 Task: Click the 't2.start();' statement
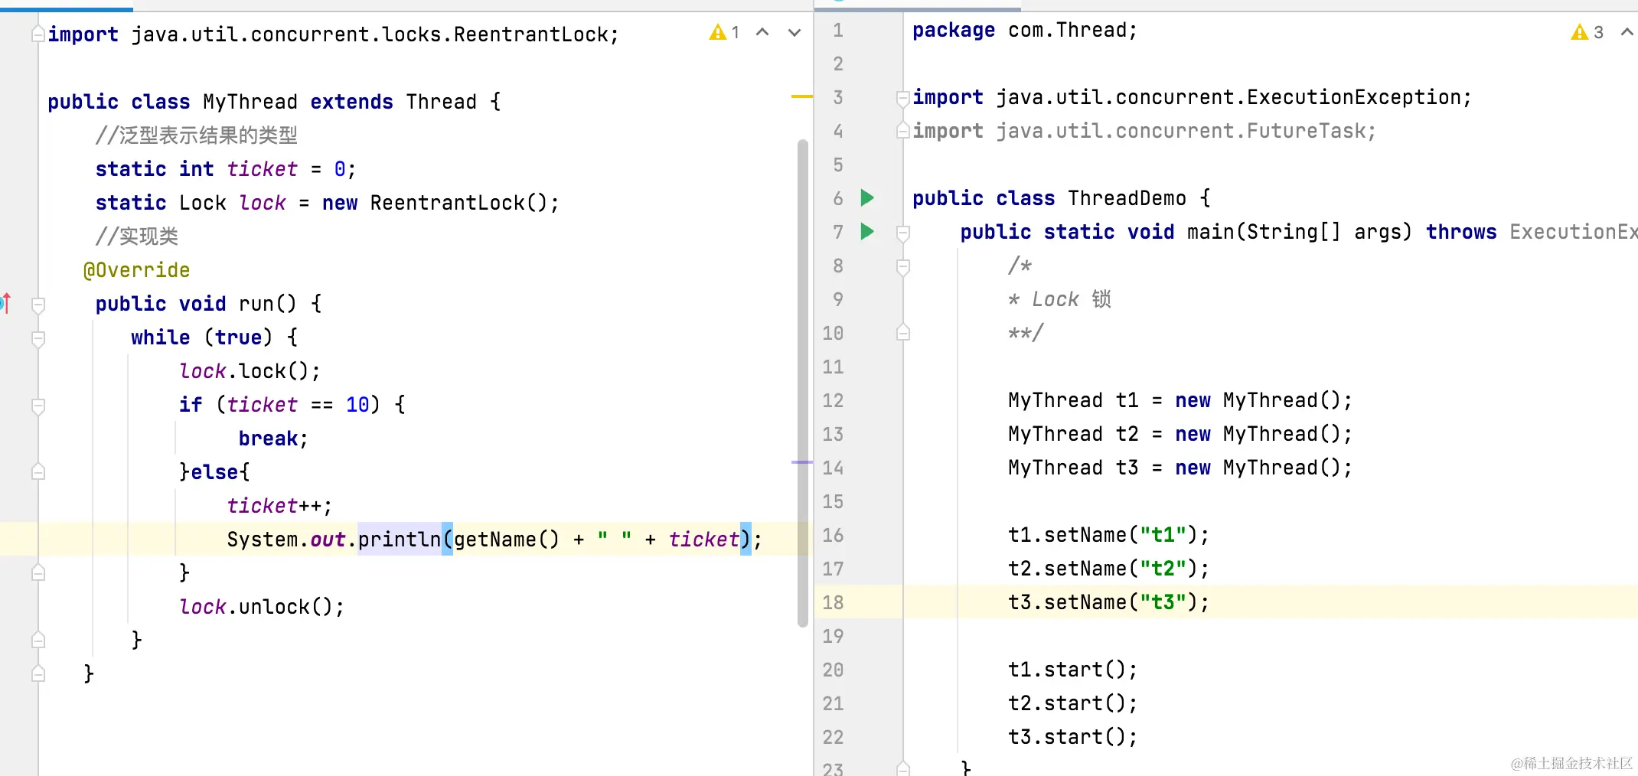click(1073, 704)
